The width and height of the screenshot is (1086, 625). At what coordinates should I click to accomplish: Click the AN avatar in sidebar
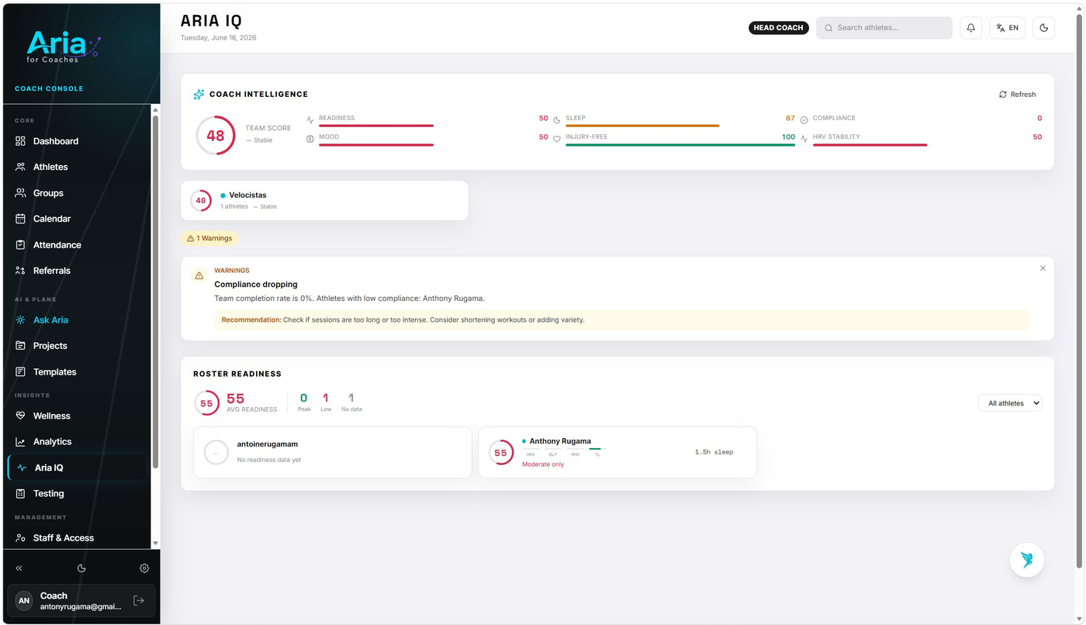24,601
